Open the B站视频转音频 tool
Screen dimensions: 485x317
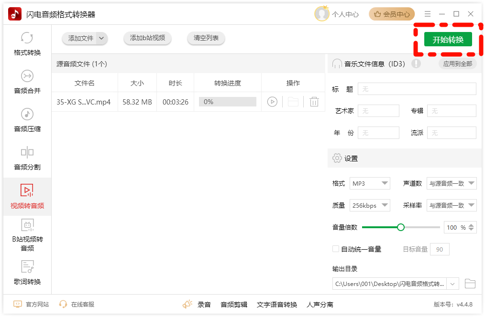pos(27,235)
